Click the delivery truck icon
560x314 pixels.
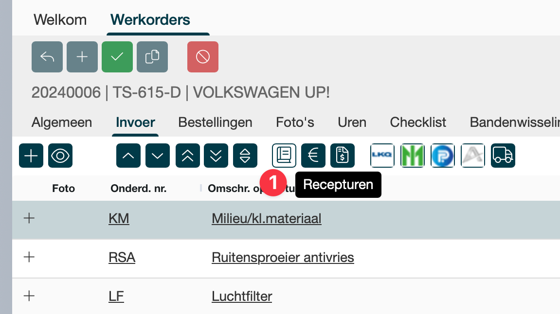[x=503, y=156]
